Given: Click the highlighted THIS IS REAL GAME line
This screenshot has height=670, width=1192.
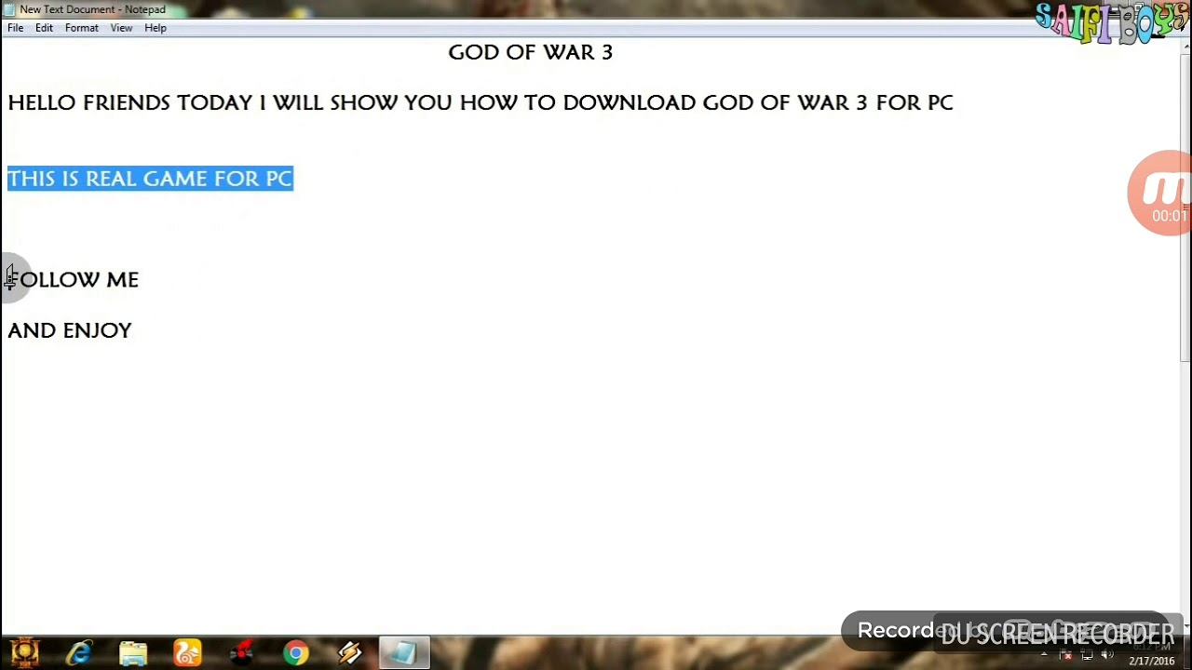Looking at the screenshot, I should [150, 179].
